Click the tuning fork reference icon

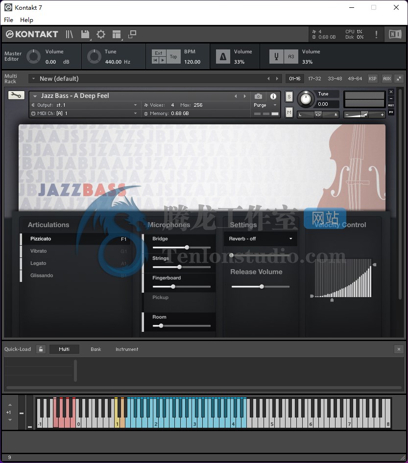276,56
